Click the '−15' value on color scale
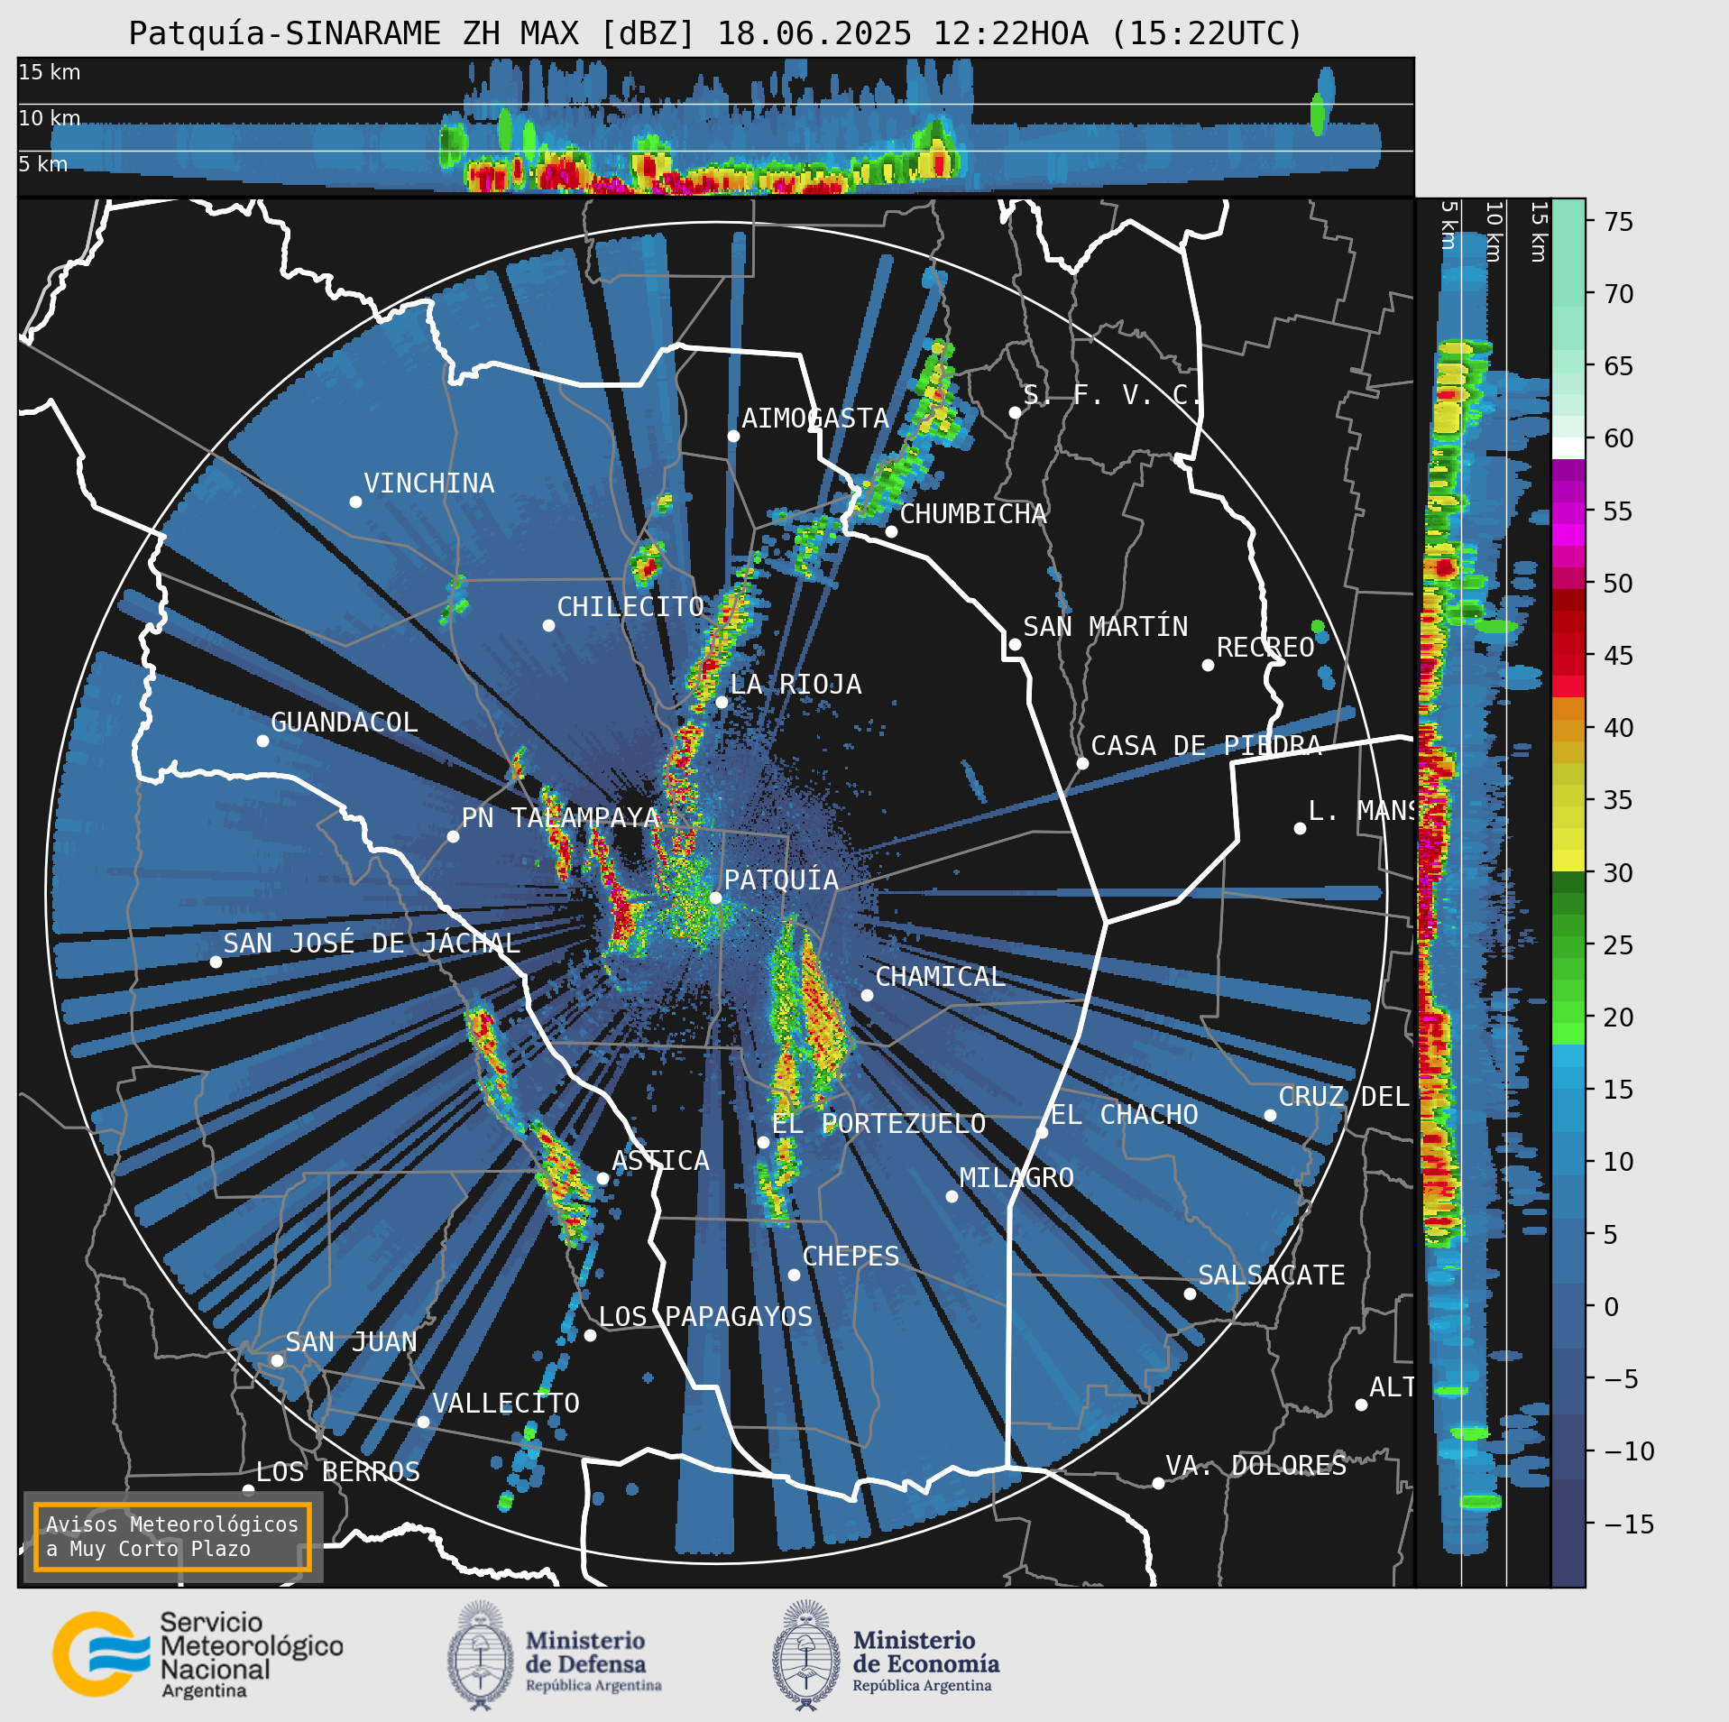 (1629, 1524)
